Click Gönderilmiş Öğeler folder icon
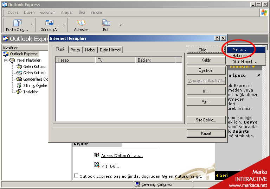This screenshot has height=189, width=270. point(19,79)
